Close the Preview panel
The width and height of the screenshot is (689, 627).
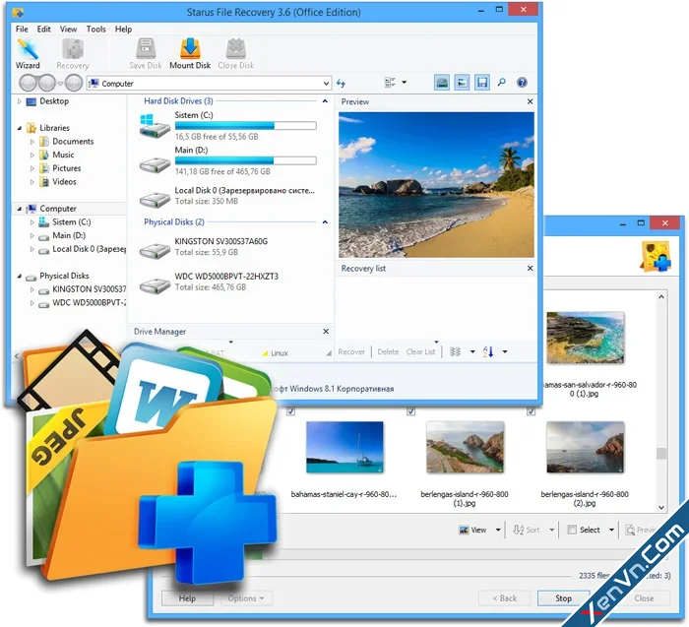[530, 101]
